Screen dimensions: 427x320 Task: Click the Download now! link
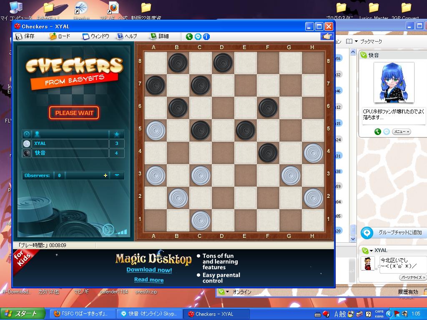pos(149,270)
